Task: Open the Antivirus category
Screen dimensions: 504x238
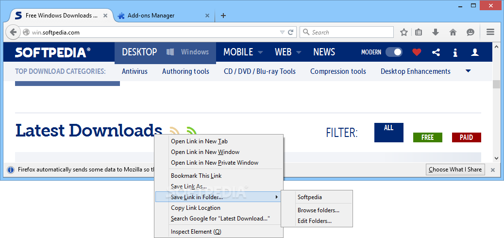Action: tap(134, 71)
